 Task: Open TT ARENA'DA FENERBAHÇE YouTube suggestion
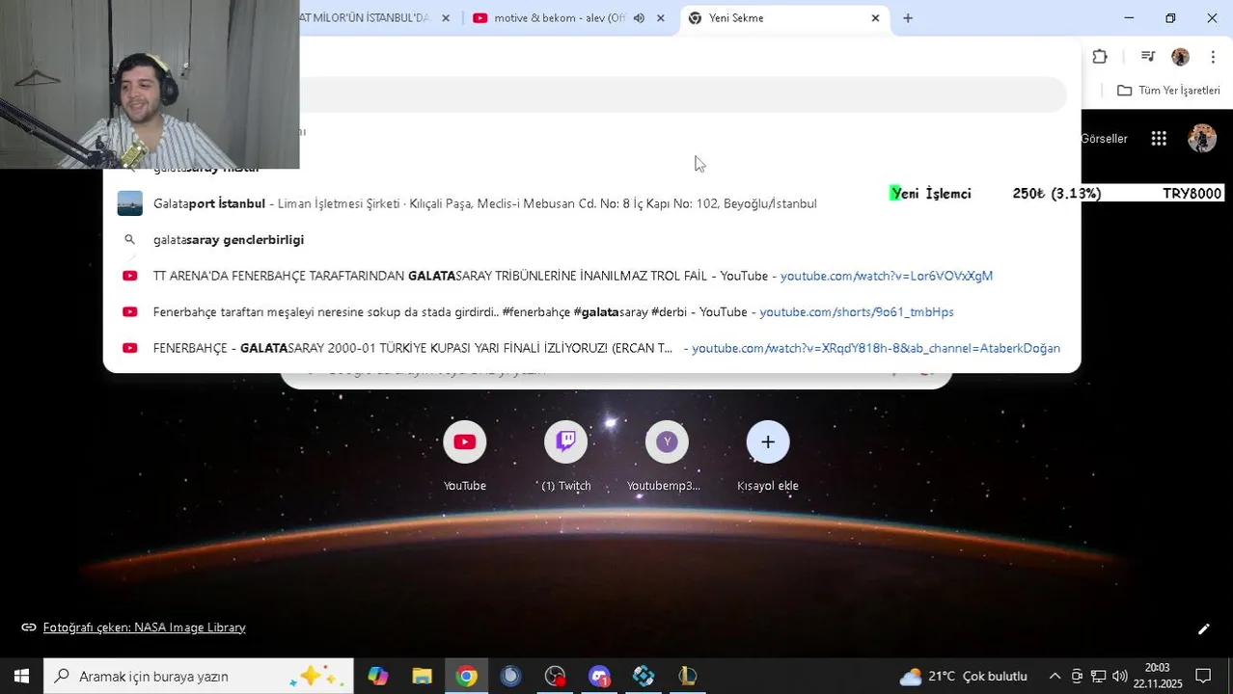tap(591, 276)
